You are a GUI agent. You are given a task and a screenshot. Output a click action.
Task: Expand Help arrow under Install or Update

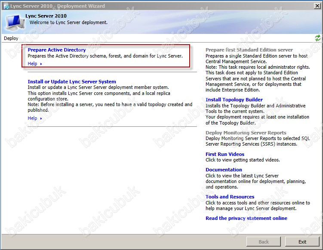41,119
